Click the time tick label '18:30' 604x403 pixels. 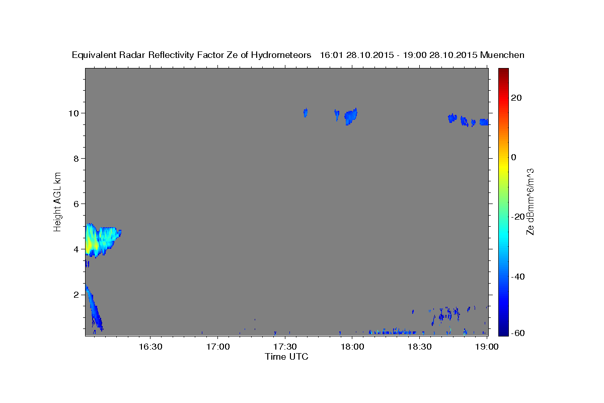click(x=420, y=347)
